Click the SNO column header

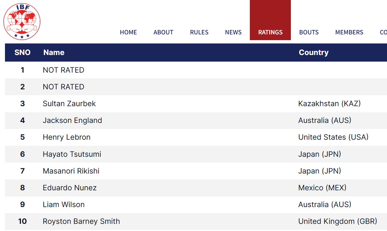22,53
